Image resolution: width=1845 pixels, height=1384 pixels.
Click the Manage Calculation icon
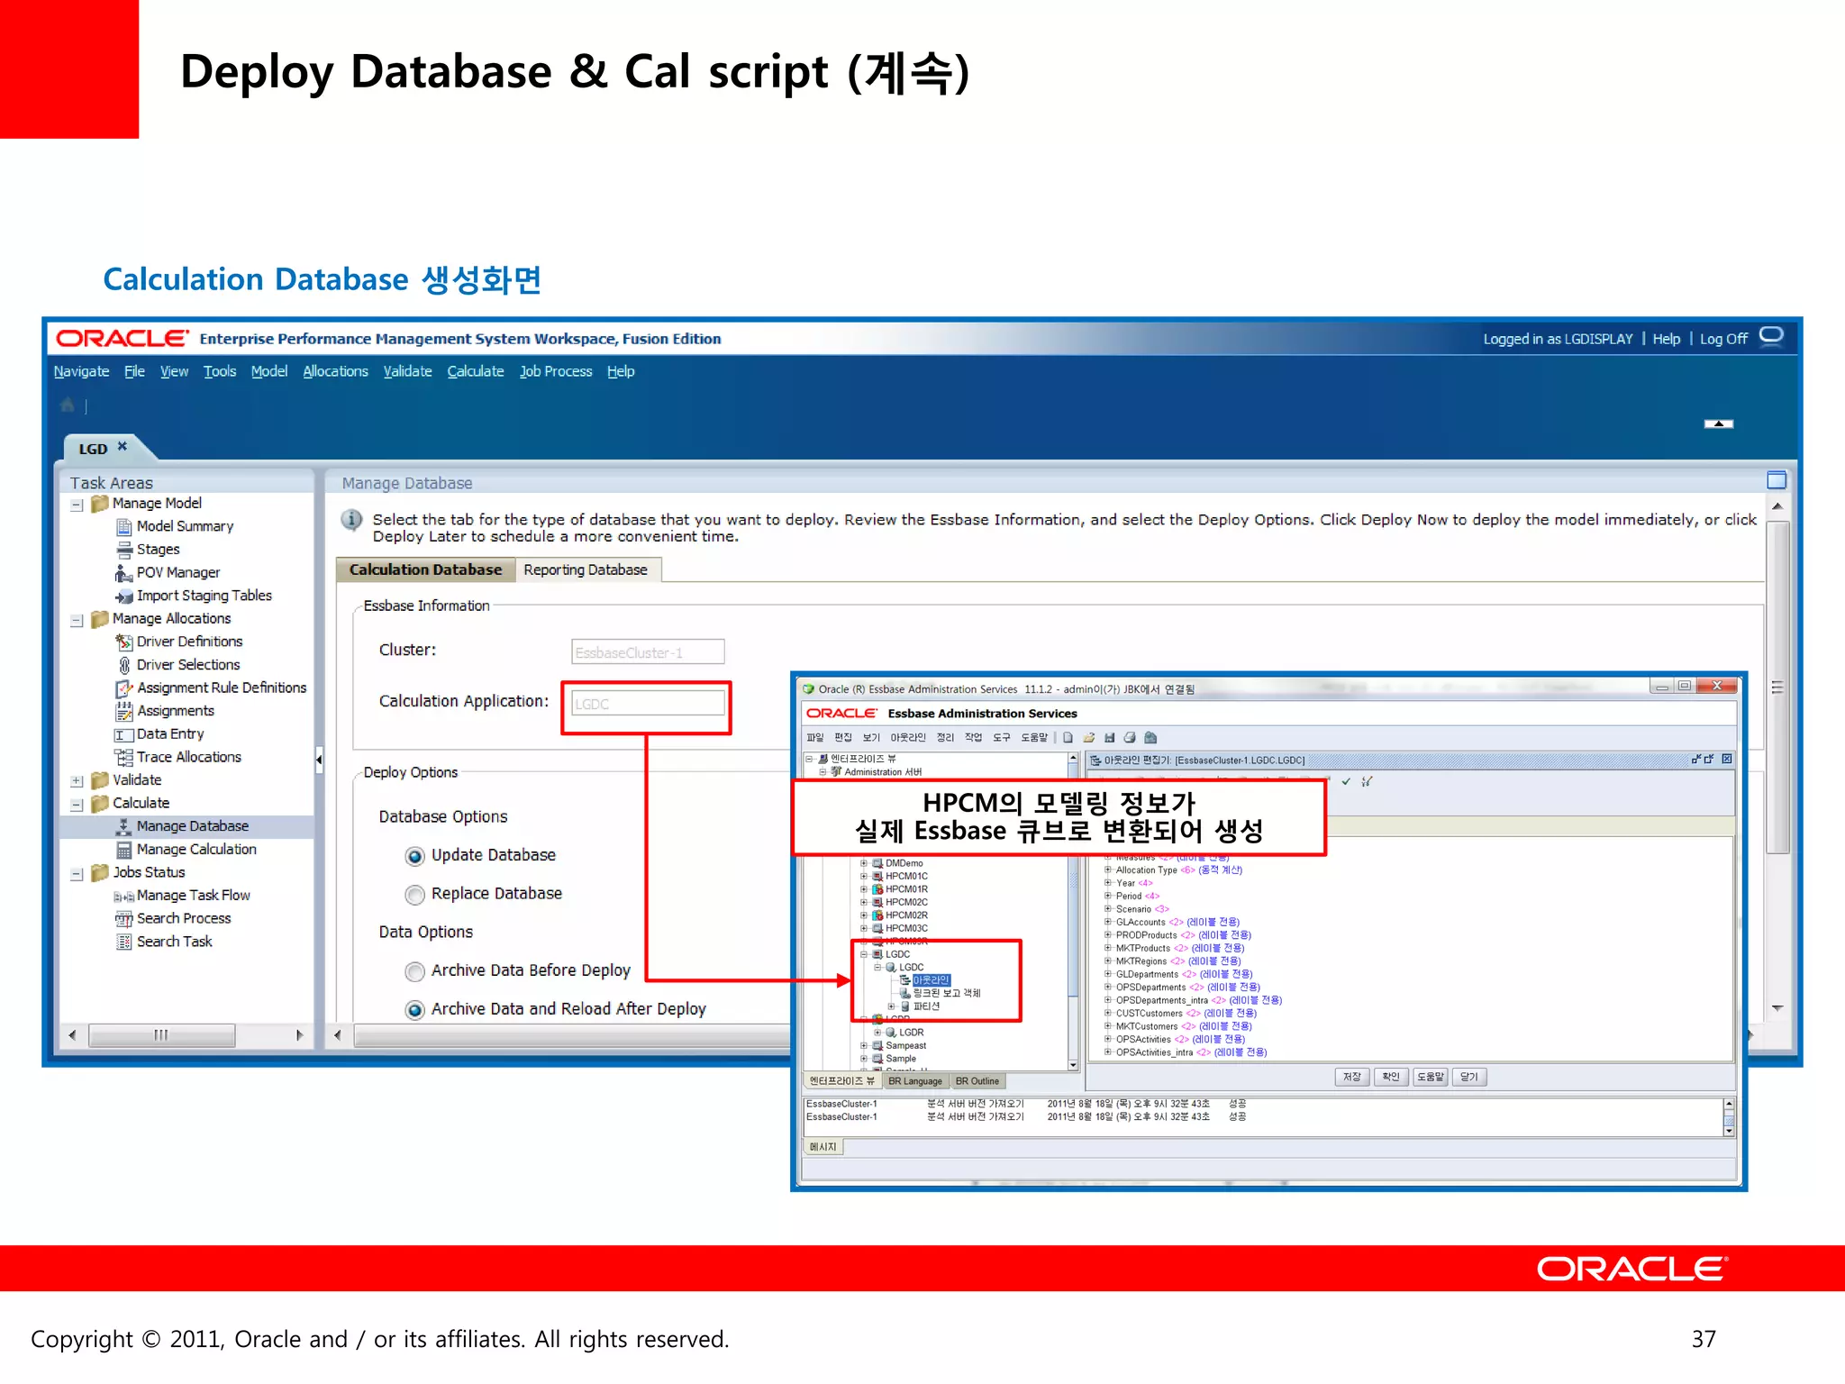pyautogui.click(x=124, y=850)
